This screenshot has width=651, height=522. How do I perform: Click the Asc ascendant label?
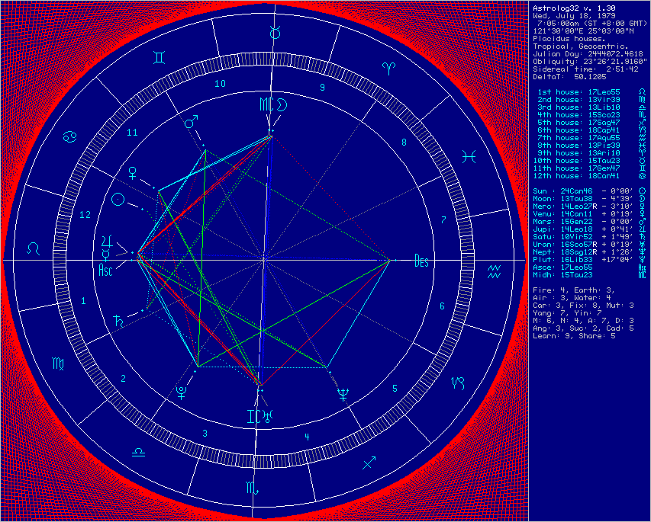coord(106,269)
